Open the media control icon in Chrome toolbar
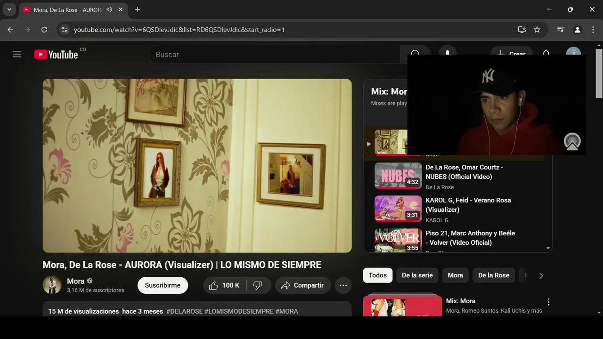The height and width of the screenshot is (339, 603). pos(561,30)
